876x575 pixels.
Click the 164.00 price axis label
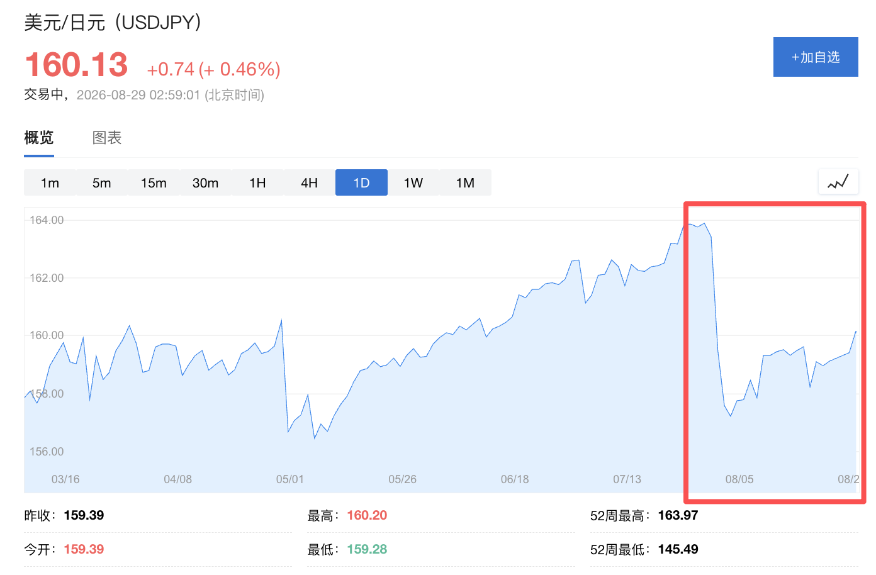[x=47, y=220]
